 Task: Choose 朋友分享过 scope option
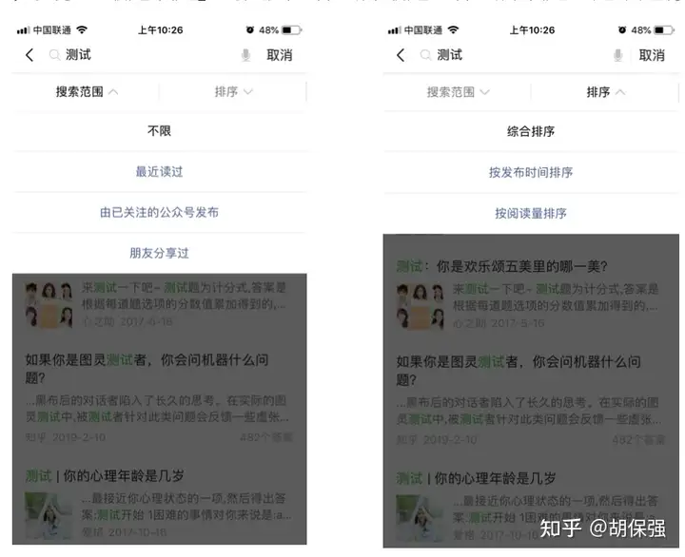tap(159, 253)
